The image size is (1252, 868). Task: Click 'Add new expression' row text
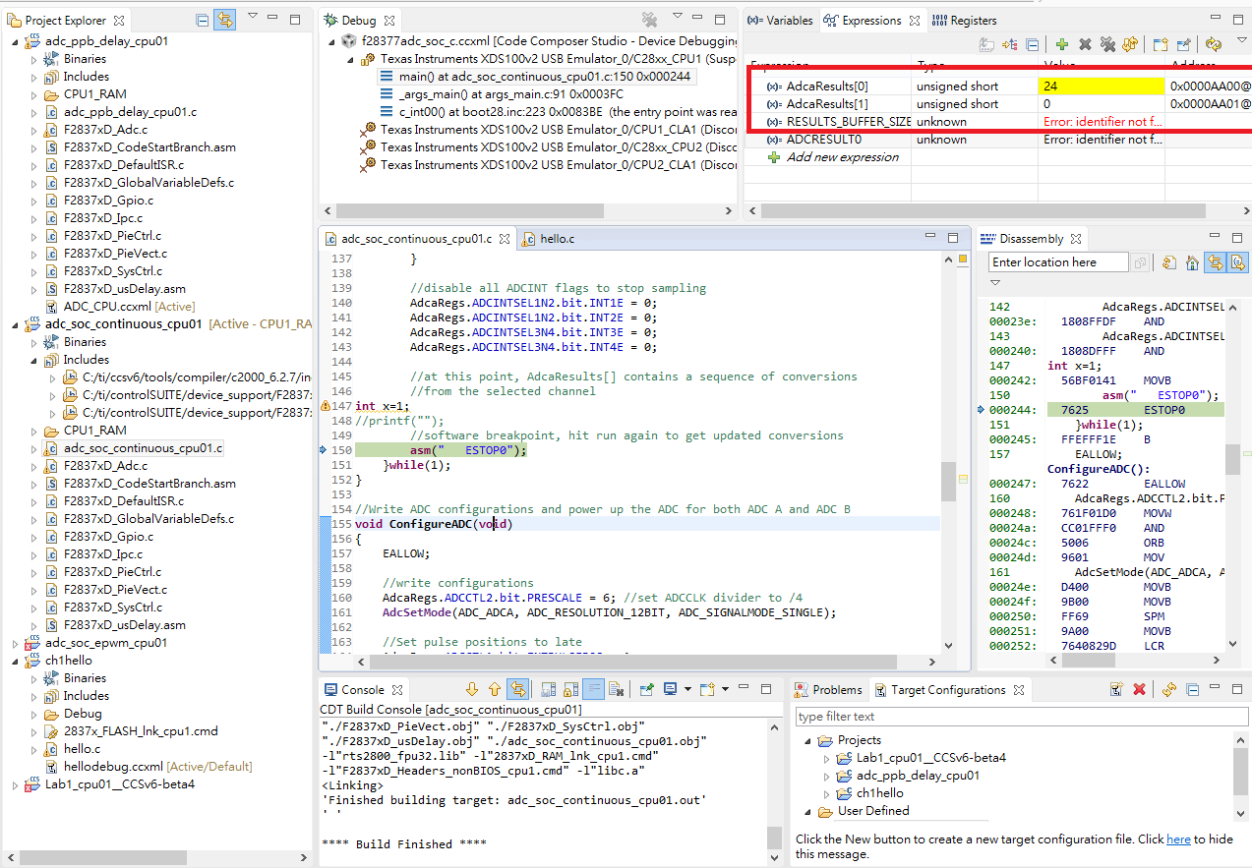pyautogui.click(x=842, y=157)
